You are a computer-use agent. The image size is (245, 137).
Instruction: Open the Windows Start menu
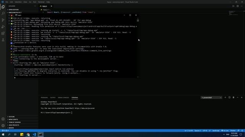[x=3, y=134]
